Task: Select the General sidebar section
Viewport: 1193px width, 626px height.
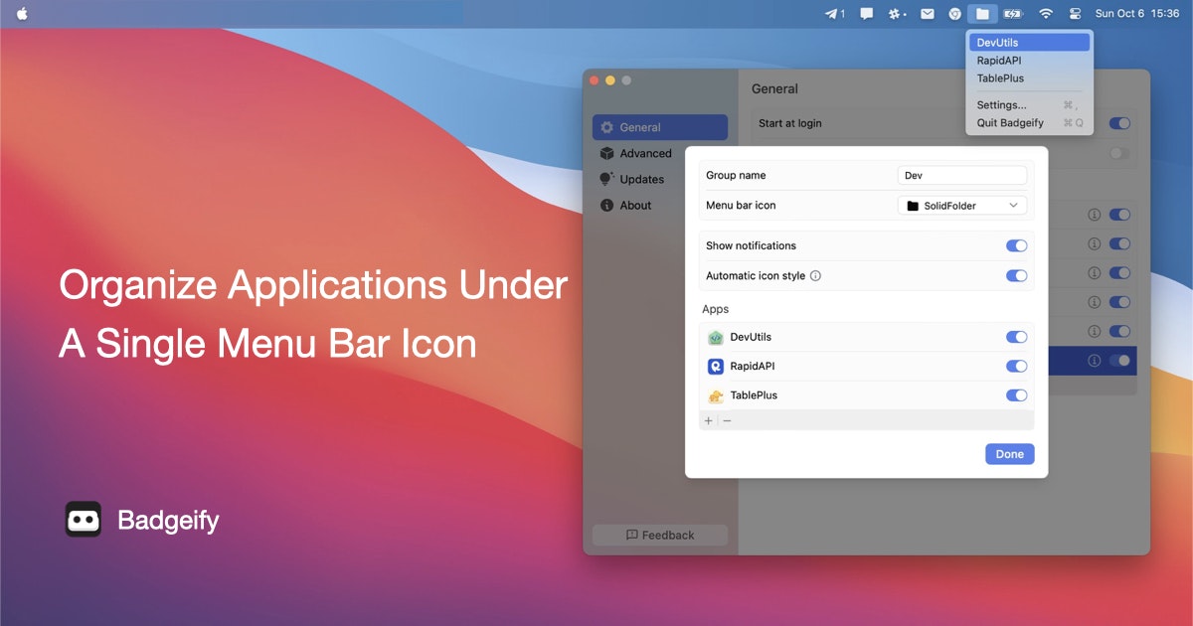Action: point(660,127)
